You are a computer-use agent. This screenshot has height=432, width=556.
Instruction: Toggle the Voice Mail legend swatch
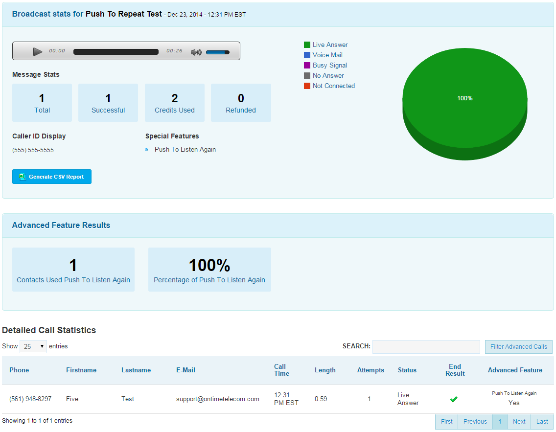[307, 55]
